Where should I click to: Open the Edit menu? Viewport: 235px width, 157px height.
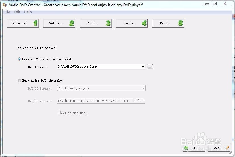tap(17, 12)
